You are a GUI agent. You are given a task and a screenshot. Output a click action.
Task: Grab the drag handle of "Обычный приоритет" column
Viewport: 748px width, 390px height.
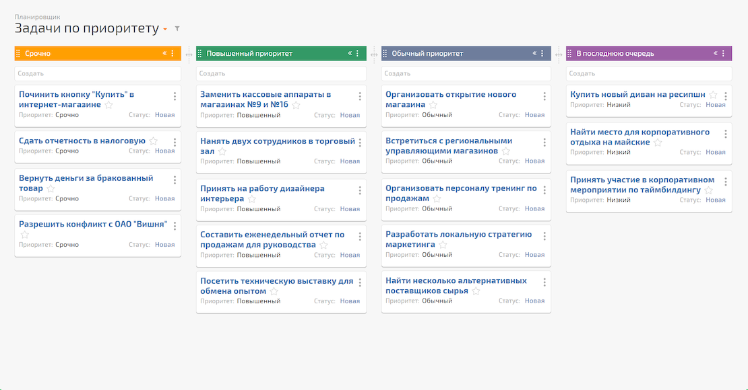click(x=385, y=54)
